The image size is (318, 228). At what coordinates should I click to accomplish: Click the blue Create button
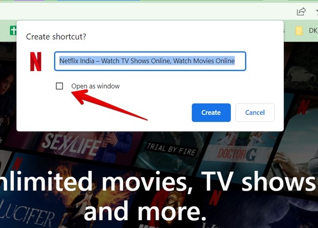click(x=211, y=113)
